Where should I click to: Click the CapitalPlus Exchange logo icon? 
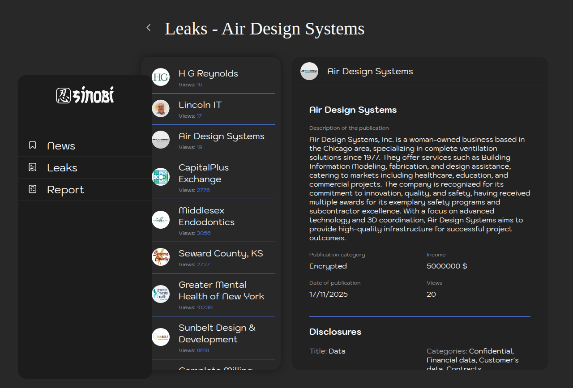(x=161, y=177)
